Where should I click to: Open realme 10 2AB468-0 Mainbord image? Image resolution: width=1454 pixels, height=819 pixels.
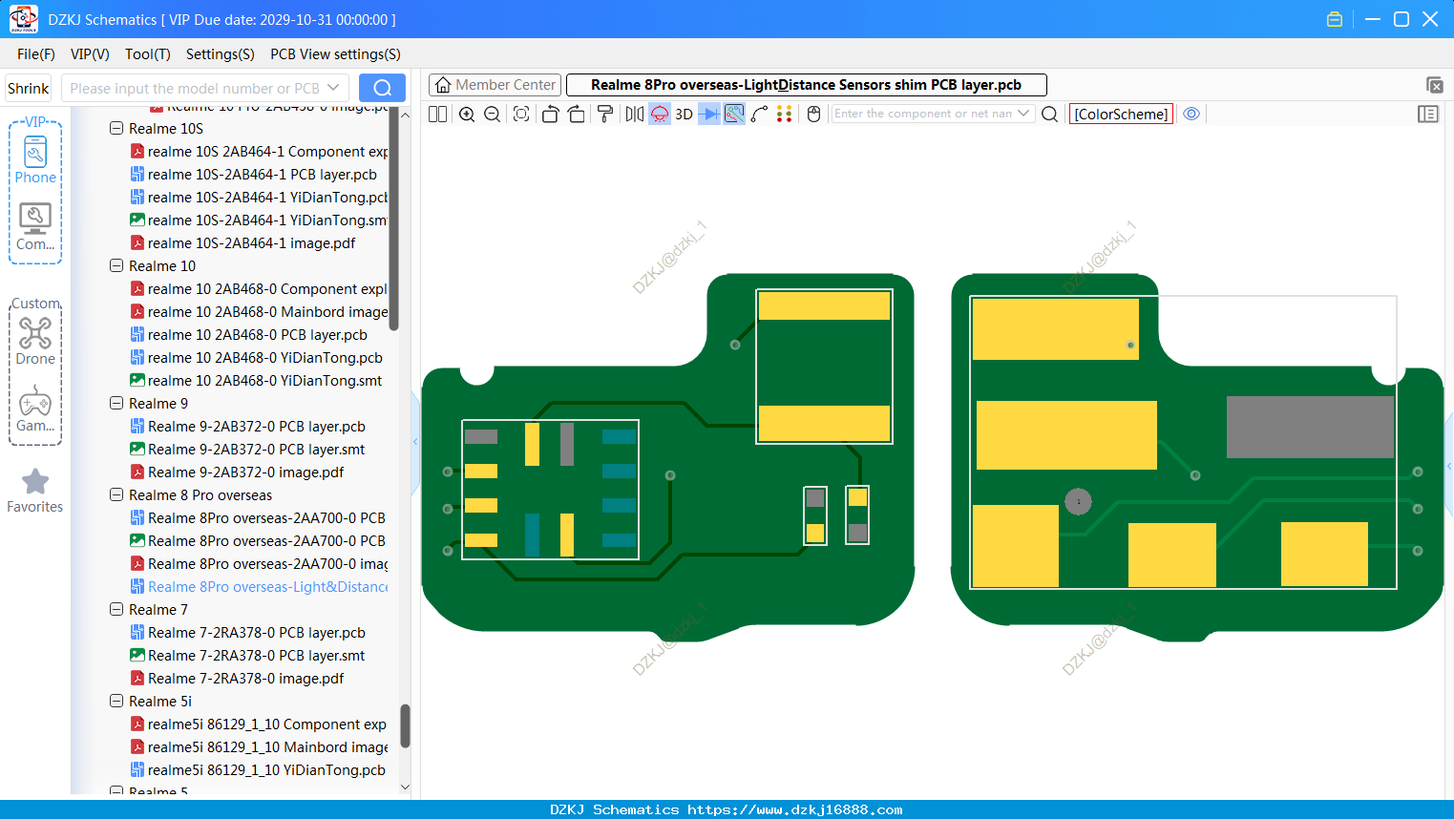[x=267, y=311]
